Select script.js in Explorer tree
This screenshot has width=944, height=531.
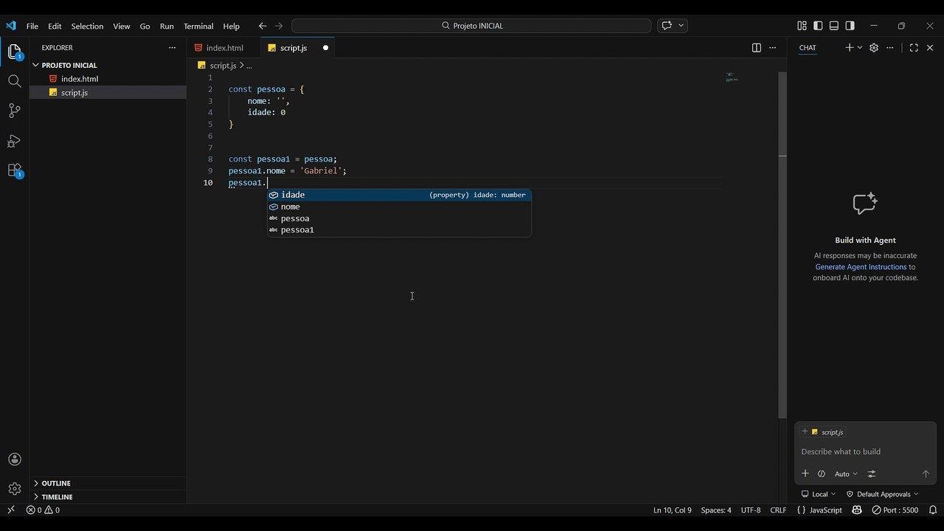(108, 92)
